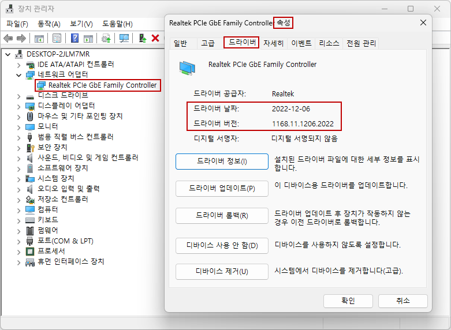The width and height of the screenshot is (451, 330).
Task: Switch to the 전원 관리 tab
Action: tap(361, 43)
